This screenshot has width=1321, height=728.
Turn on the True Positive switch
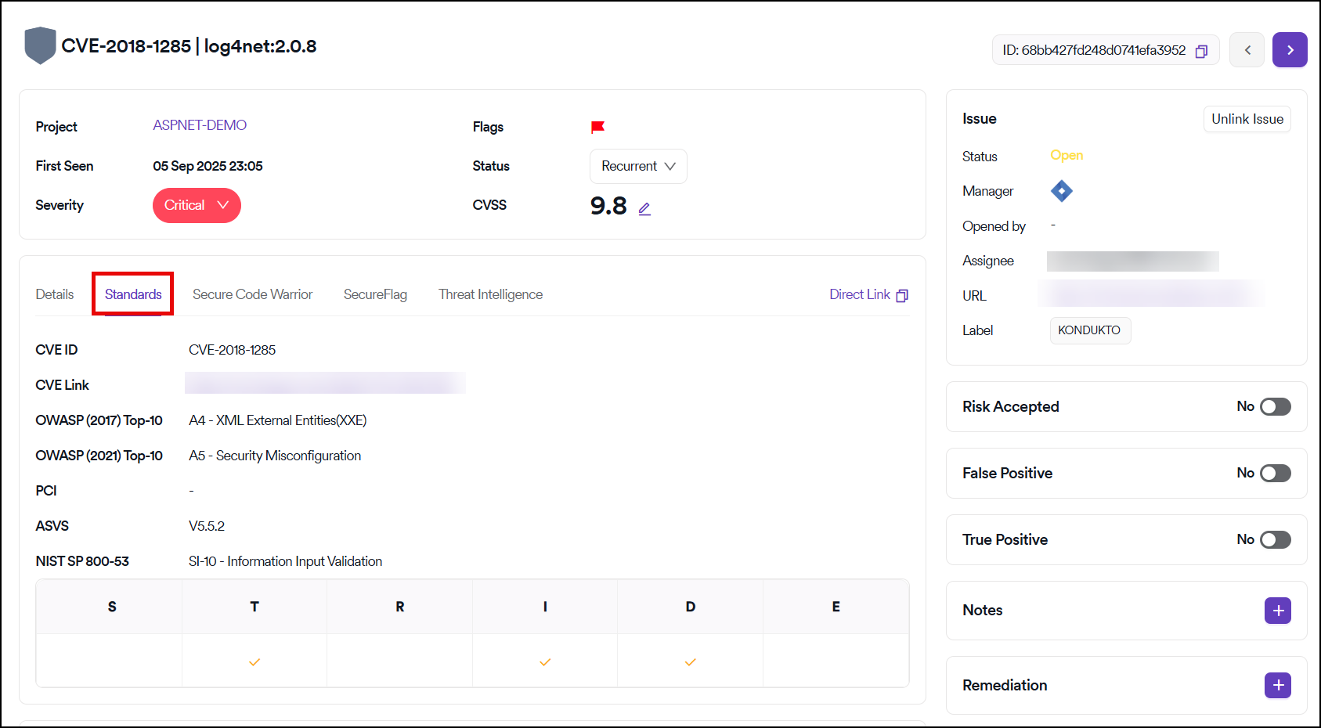click(1275, 540)
